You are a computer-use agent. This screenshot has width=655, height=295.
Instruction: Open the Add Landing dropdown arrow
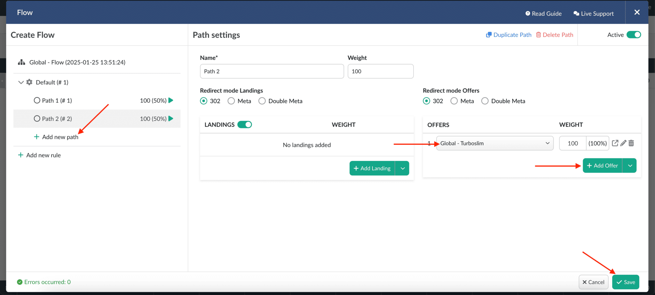pos(403,168)
